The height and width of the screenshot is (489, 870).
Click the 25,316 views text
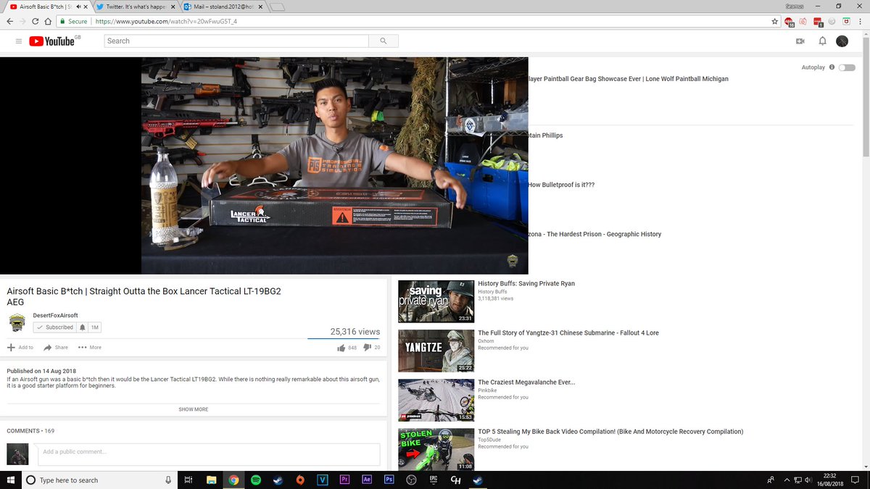tap(355, 331)
